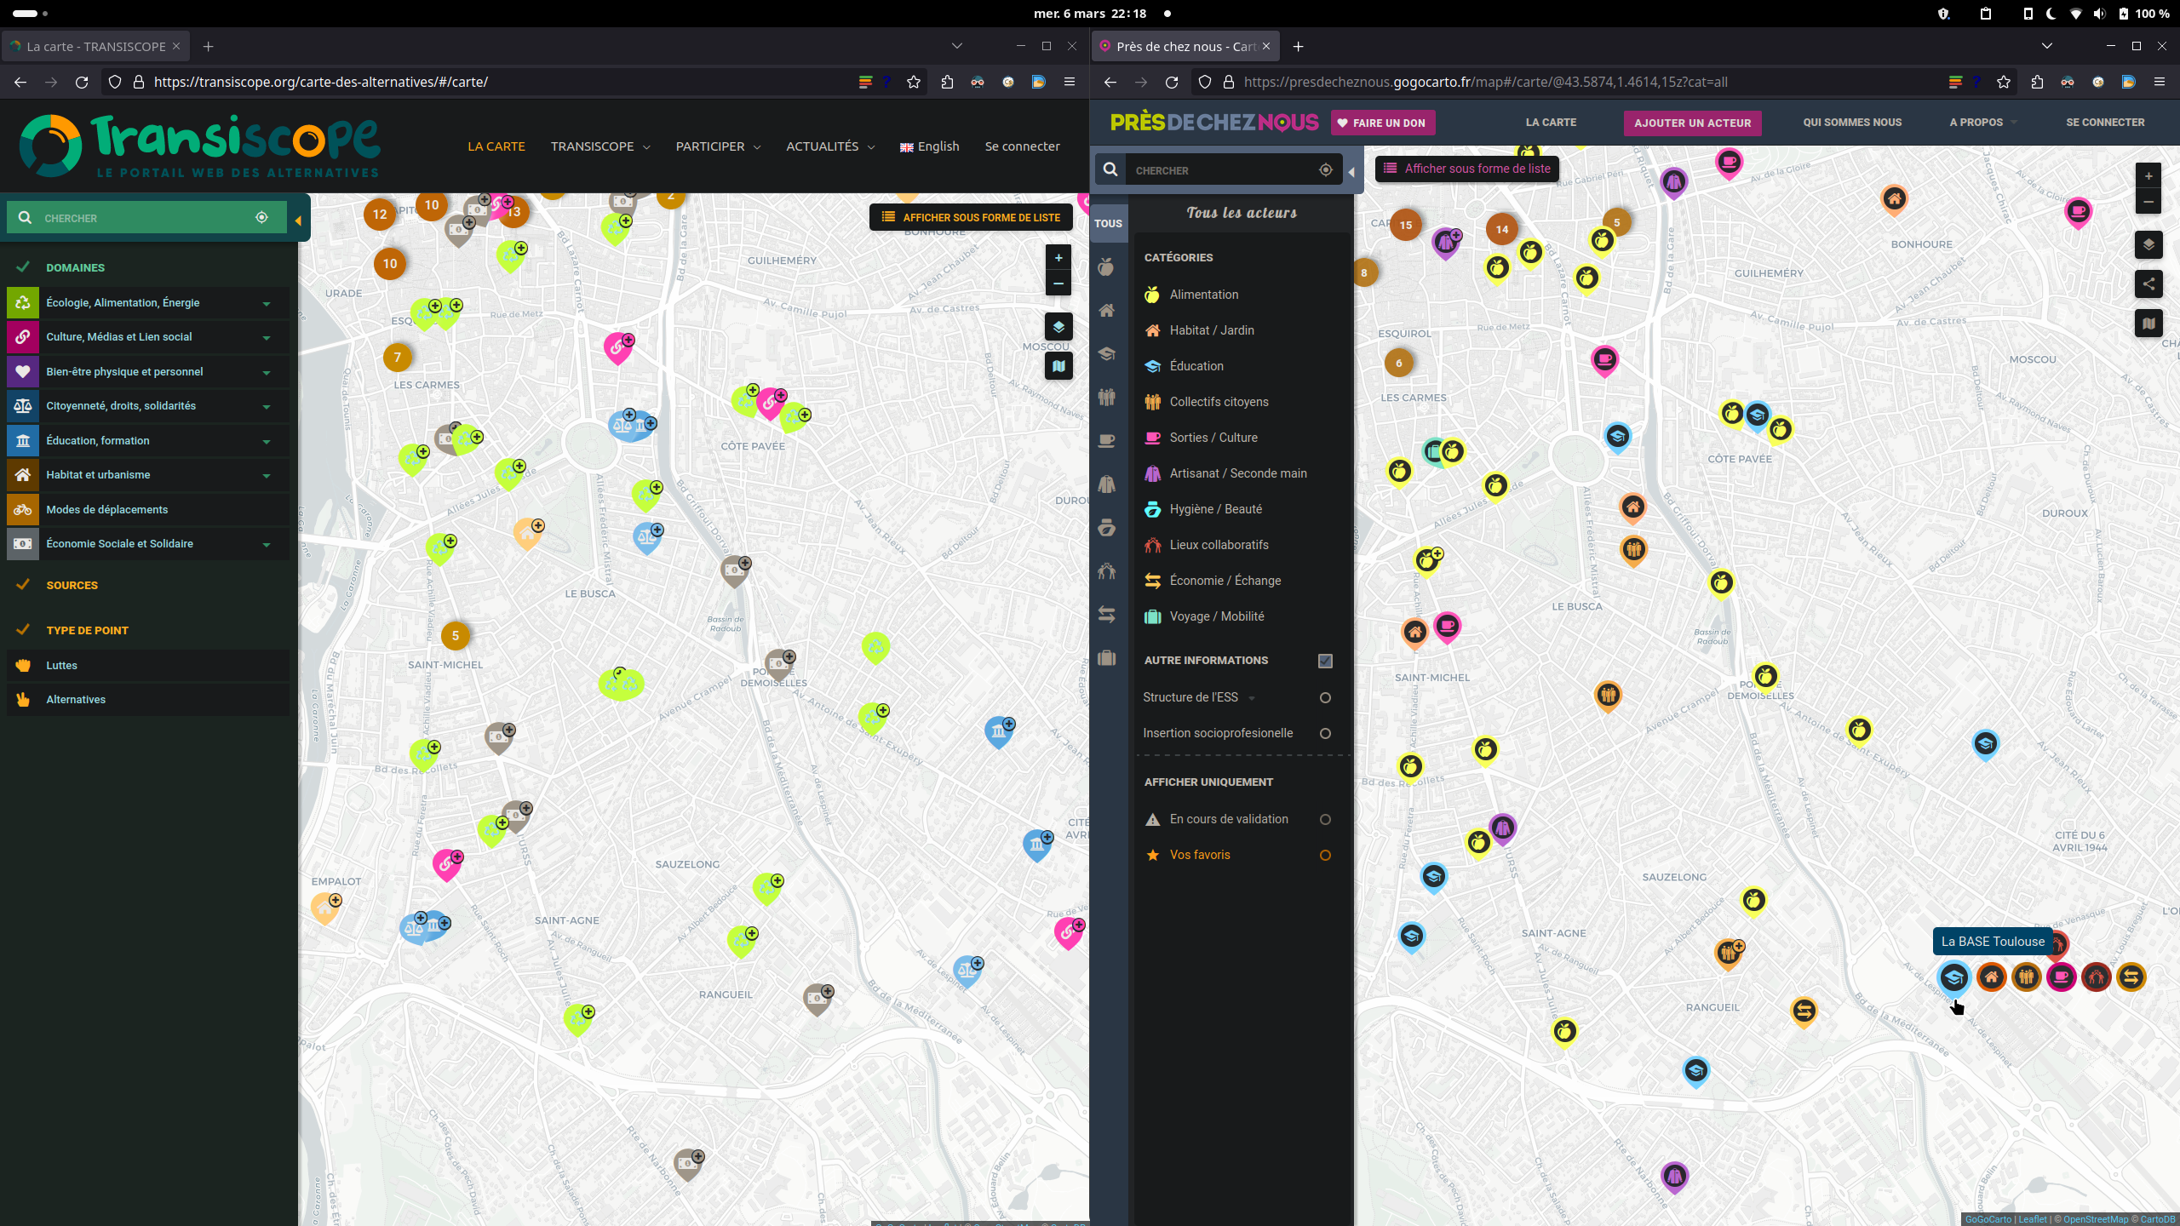Expand Écologie, Alimentation, Énergie domain

click(267, 304)
